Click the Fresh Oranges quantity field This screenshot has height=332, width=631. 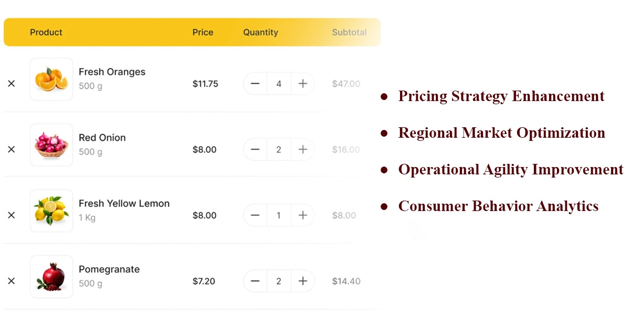tap(279, 84)
